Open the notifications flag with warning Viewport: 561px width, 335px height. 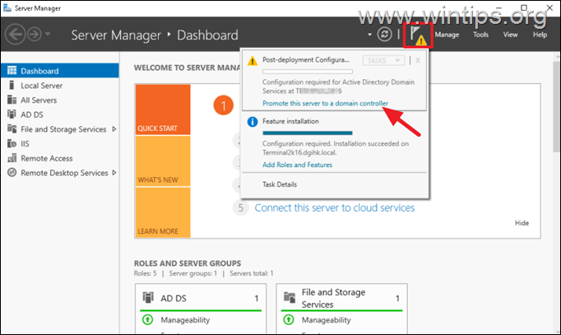pyautogui.click(x=418, y=35)
